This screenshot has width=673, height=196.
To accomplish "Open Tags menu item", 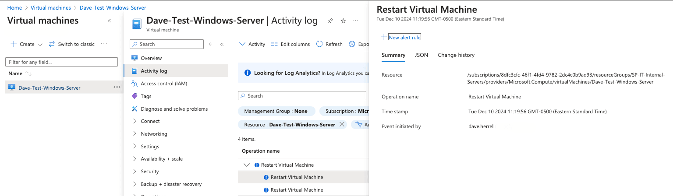I will point(146,96).
